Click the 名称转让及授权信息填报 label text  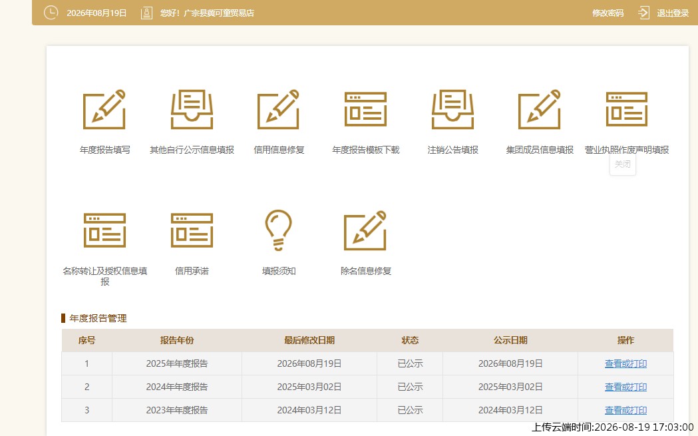pyautogui.click(x=104, y=276)
